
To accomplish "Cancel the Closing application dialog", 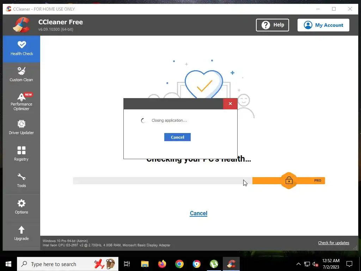I will tap(177, 137).
